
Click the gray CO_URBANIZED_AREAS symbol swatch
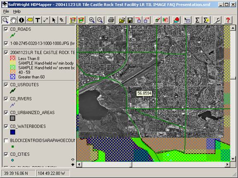(x=12, y=118)
